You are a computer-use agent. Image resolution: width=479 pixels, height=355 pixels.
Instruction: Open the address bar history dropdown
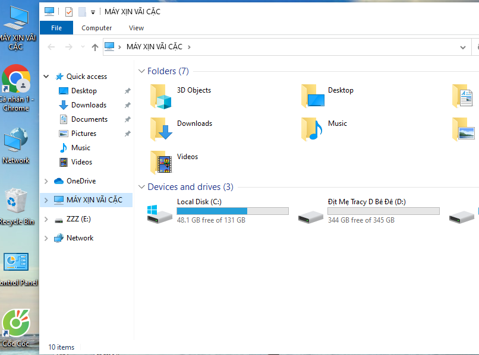463,47
